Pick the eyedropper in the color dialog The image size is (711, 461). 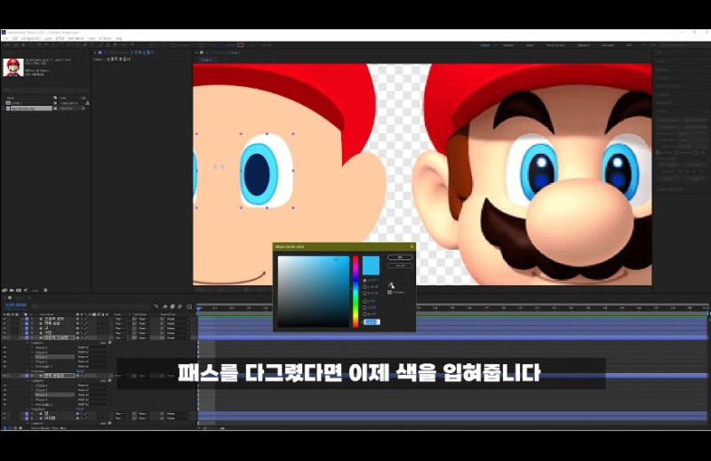[392, 284]
